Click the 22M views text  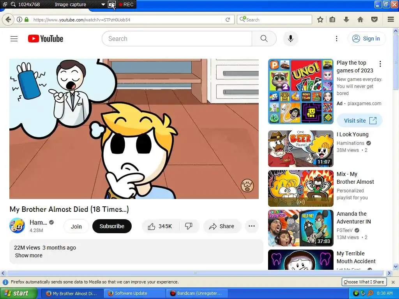27,248
